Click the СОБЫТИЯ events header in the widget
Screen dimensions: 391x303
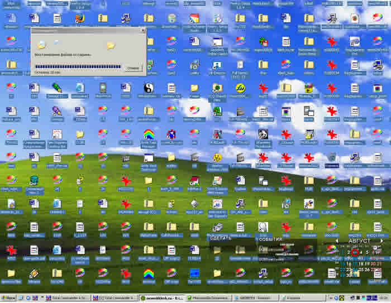pyautogui.click(x=270, y=239)
